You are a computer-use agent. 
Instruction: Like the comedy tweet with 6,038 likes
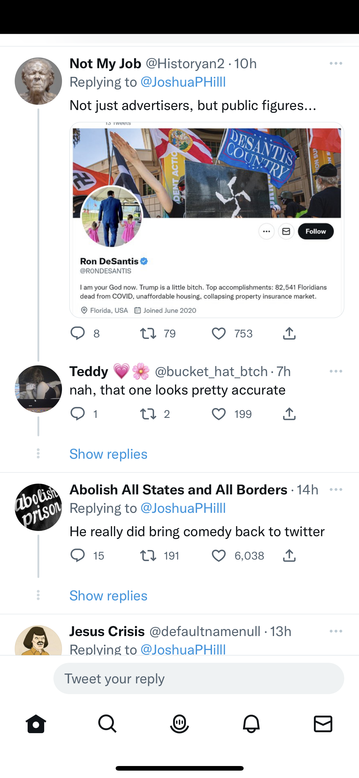click(219, 556)
